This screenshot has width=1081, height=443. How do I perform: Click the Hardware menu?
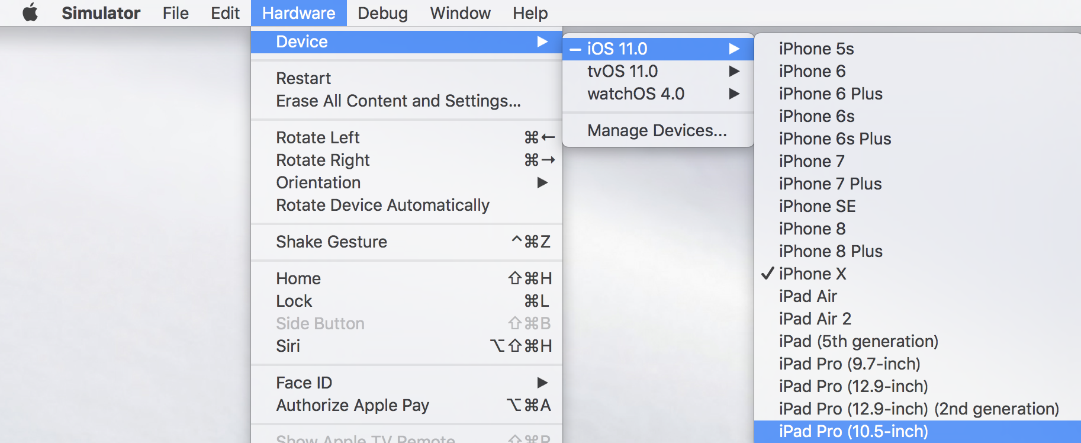[x=298, y=13]
